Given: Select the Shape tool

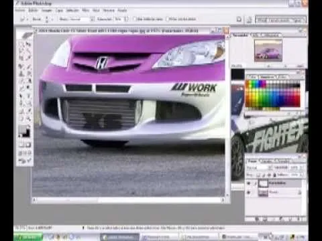Looking at the screenshot, I should pos(28,104).
